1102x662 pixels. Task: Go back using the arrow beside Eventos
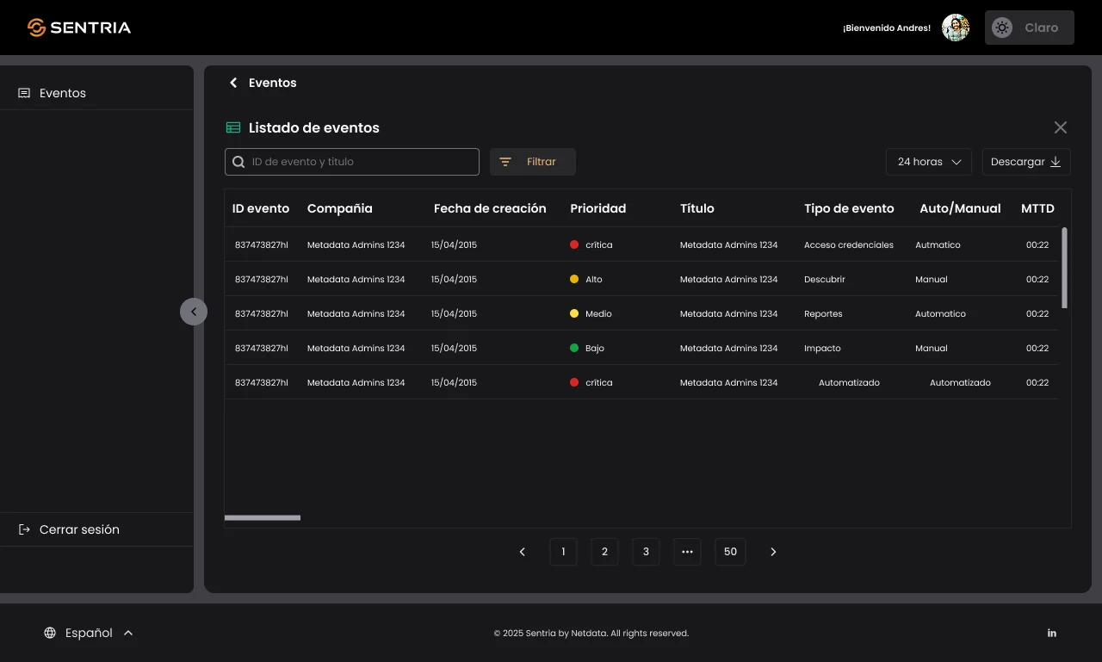(x=233, y=83)
